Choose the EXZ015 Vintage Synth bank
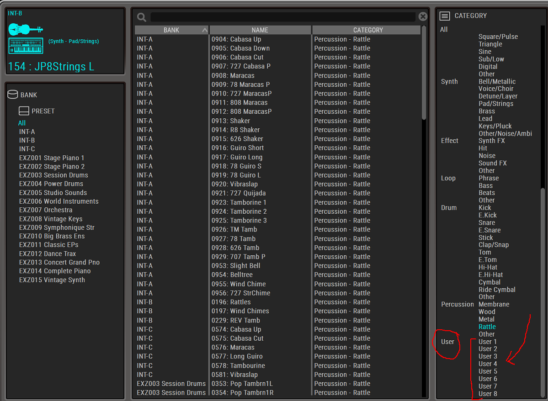Image resolution: width=548 pixels, height=401 pixels. tap(52, 280)
